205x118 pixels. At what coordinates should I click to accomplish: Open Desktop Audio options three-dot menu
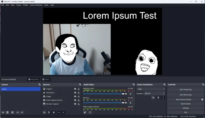131,94
